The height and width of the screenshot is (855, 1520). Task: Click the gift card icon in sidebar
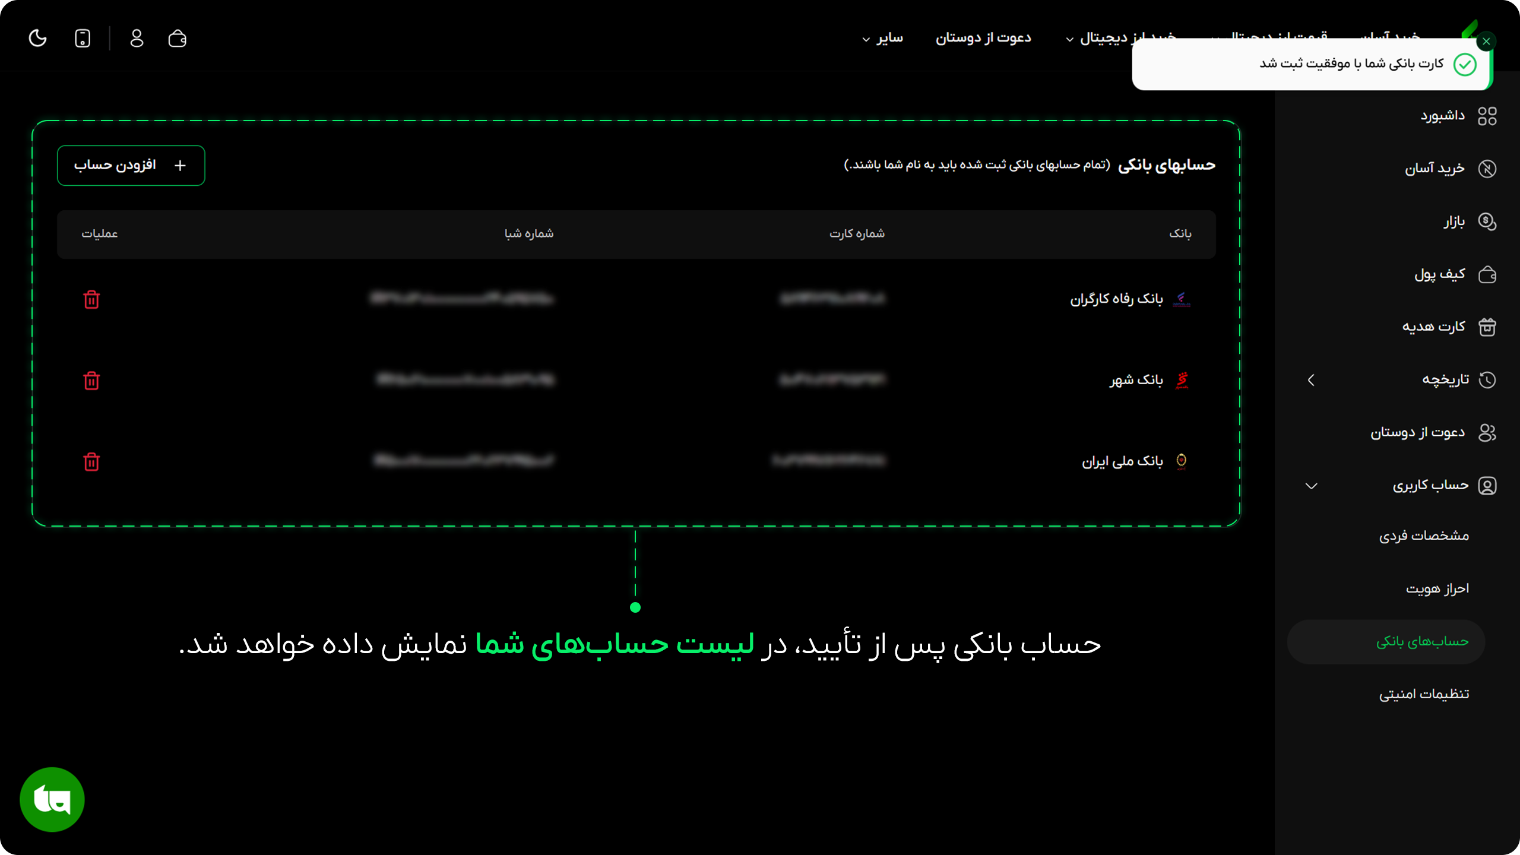(x=1487, y=327)
